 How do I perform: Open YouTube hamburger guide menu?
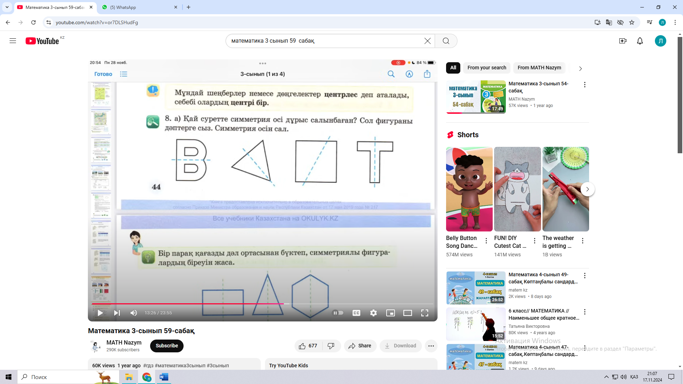[13, 41]
